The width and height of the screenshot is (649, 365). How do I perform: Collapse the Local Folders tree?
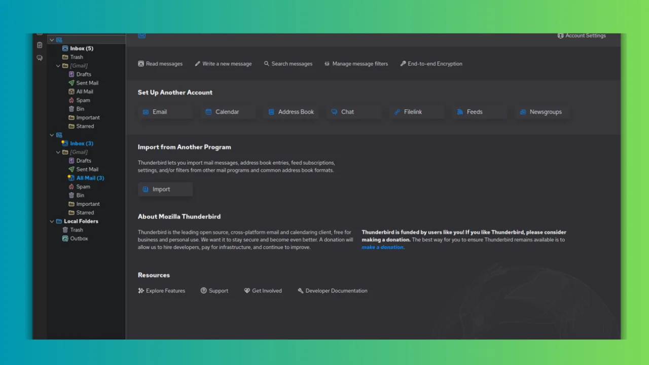[x=52, y=222]
